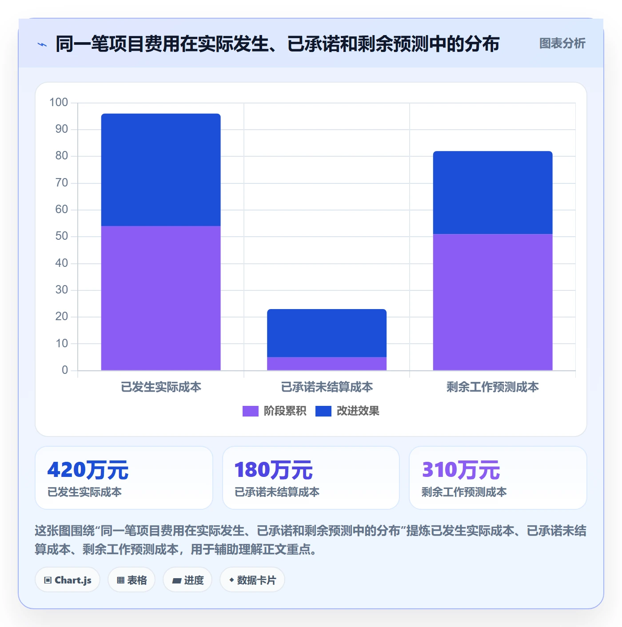This screenshot has height=627, width=622.
Task: Click the y-axis value 100
Action: (59, 103)
